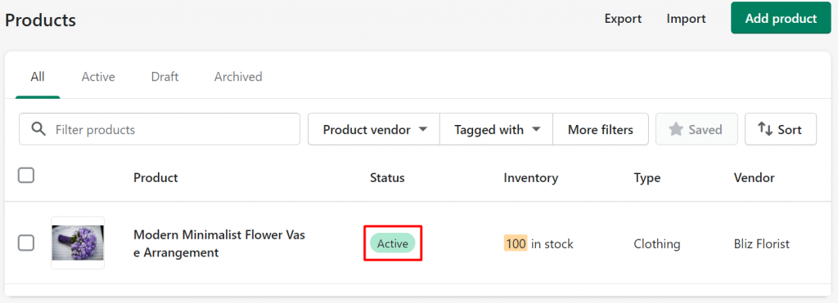Click the highlighted 100 inventory count
This screenshot has height=303, width=838.
tap(516, 243)
